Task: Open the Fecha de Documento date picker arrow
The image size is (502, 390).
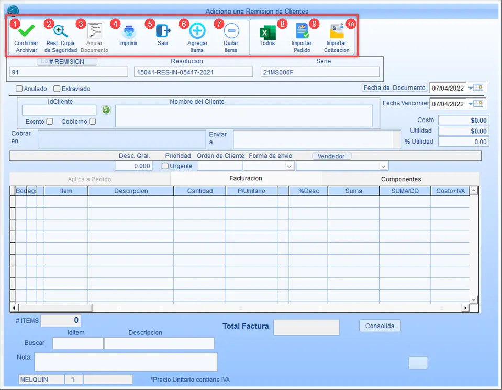Action: (x=470, y=88)
